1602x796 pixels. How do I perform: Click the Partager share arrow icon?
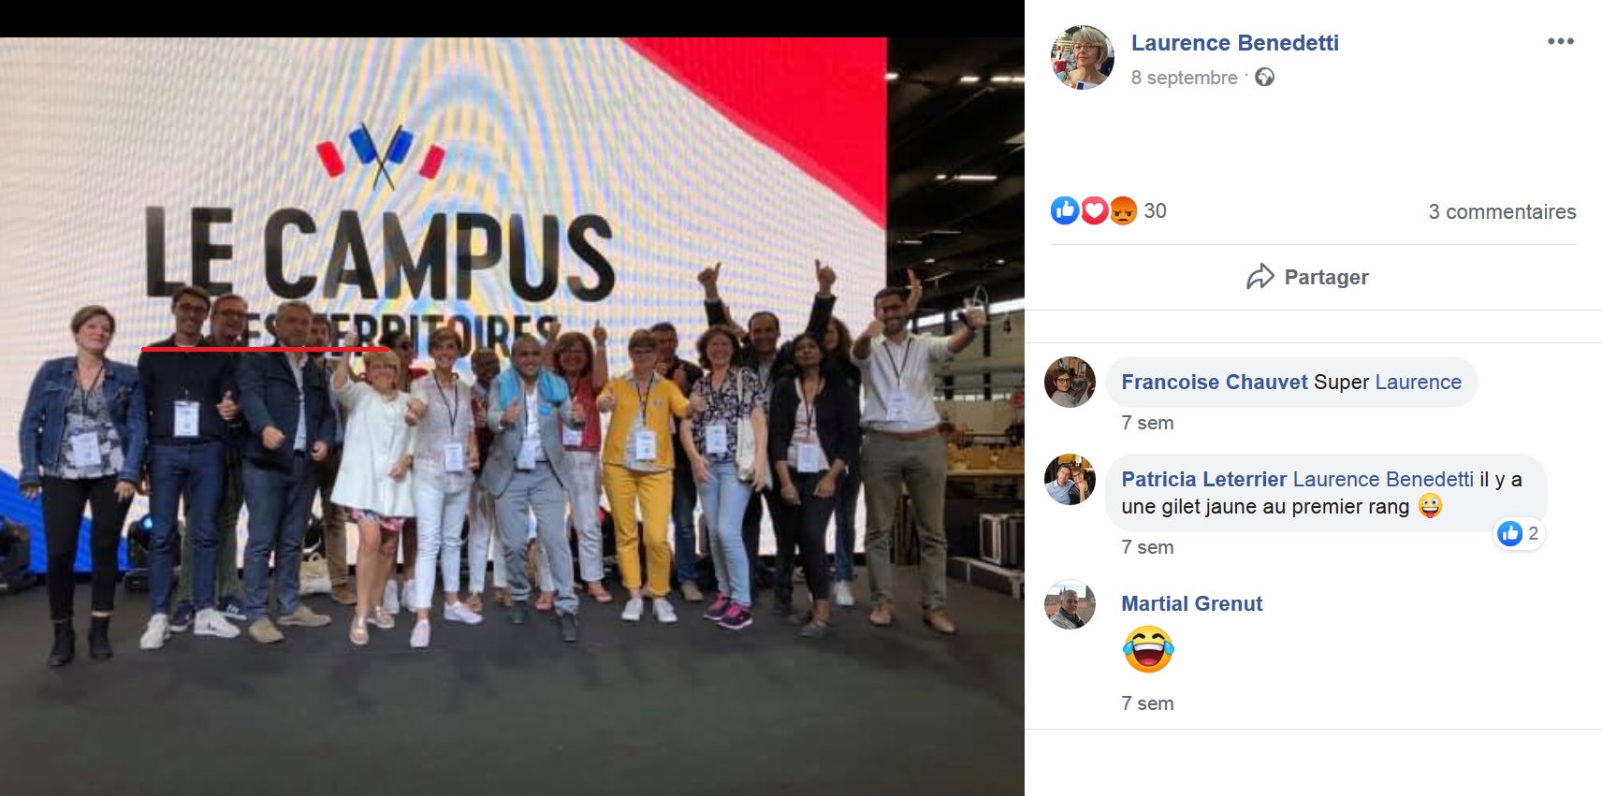(x=1260, y=277)
